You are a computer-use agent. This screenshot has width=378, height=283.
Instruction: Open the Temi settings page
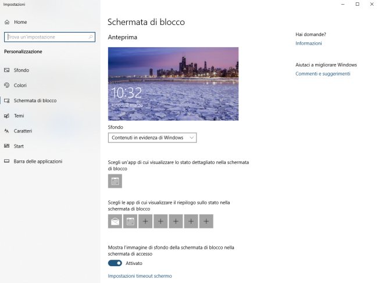pos(19,116)
